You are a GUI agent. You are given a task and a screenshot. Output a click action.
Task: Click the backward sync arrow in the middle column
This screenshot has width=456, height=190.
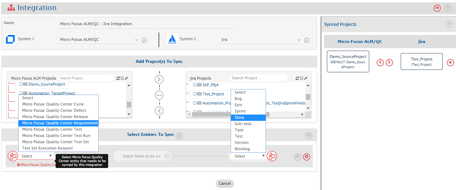(x=159, y=111)
